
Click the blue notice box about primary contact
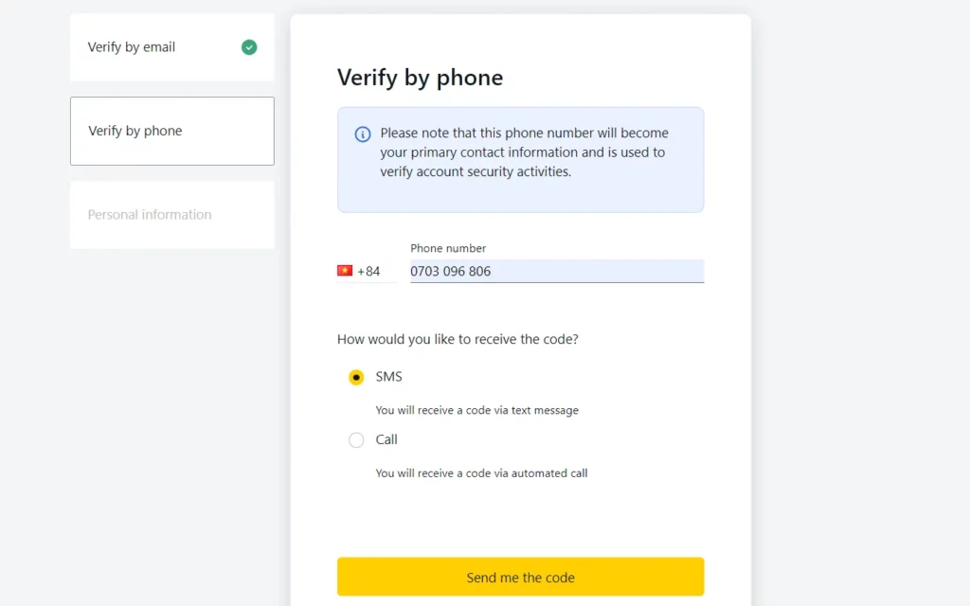pyautogui.click(x=520, y=159)
